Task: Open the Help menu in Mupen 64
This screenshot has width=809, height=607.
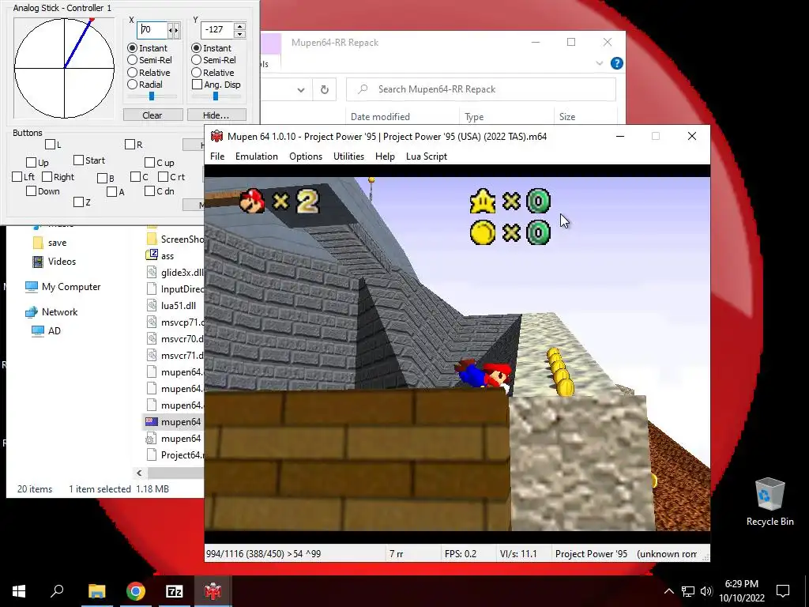Action: pyautogui.click(x=385, y=156)
